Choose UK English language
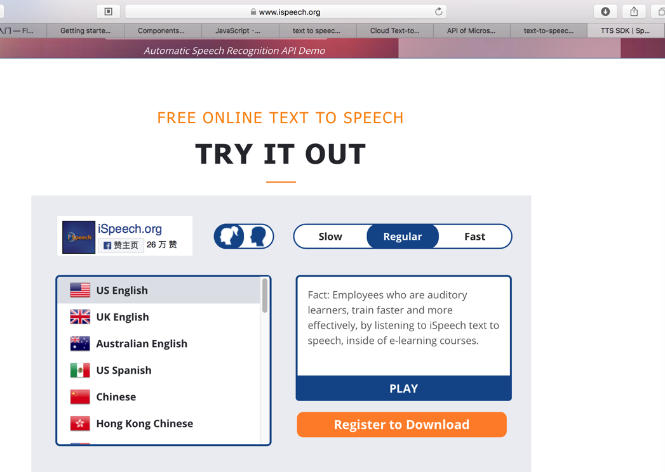Screen dimensions: 665x472 tap(159, 317)
